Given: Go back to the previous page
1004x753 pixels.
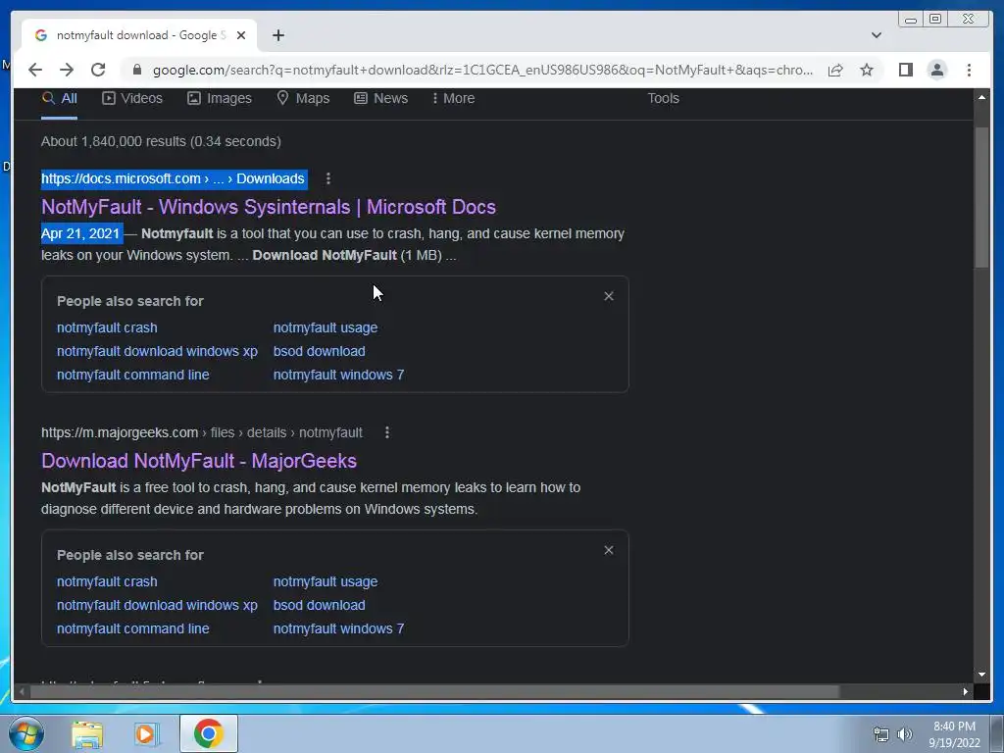Looking at the screenshot, I should 35,70.
